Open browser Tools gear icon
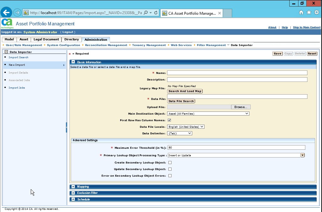The height and width of the screenshot is (212, 322). (317, 13)
